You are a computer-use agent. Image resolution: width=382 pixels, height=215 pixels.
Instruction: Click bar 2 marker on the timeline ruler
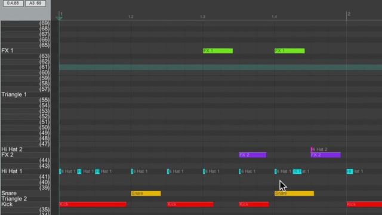pos(349,14)
